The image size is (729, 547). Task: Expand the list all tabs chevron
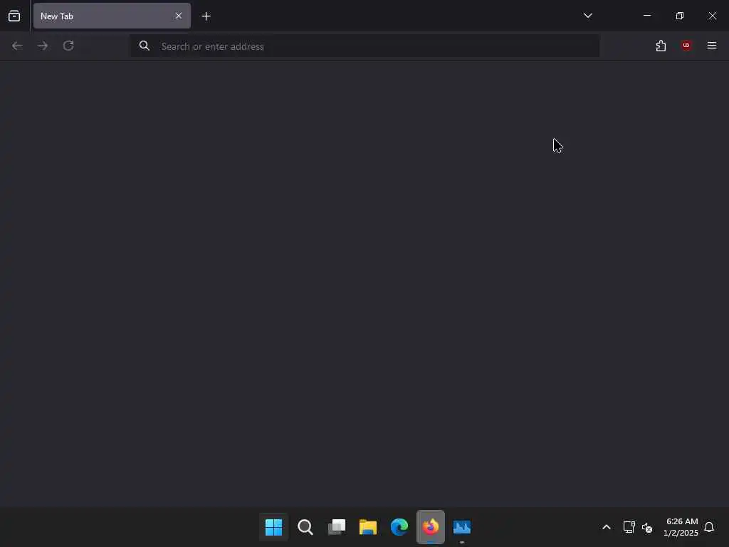click(x=587, y=16)
